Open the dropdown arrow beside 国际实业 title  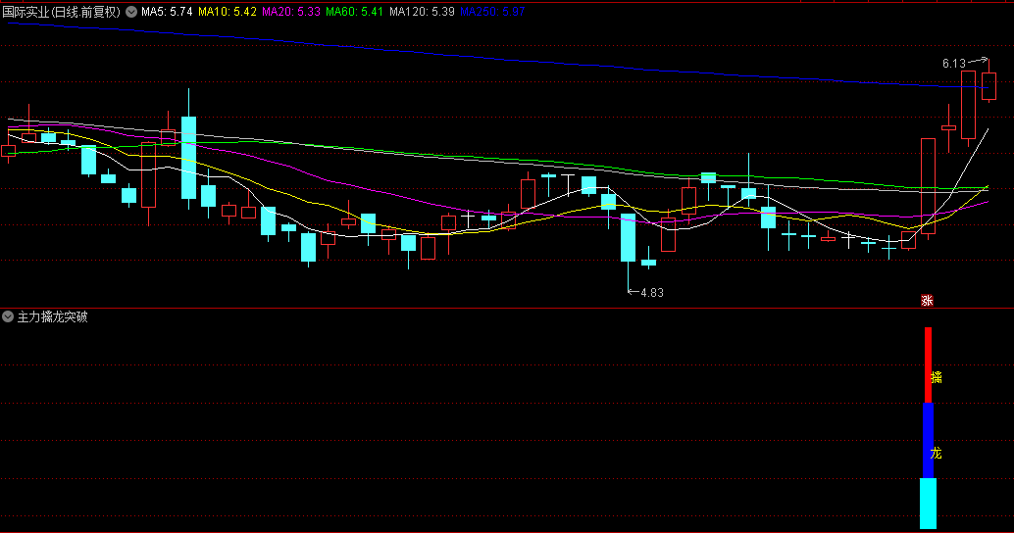(x=131, y=12)
